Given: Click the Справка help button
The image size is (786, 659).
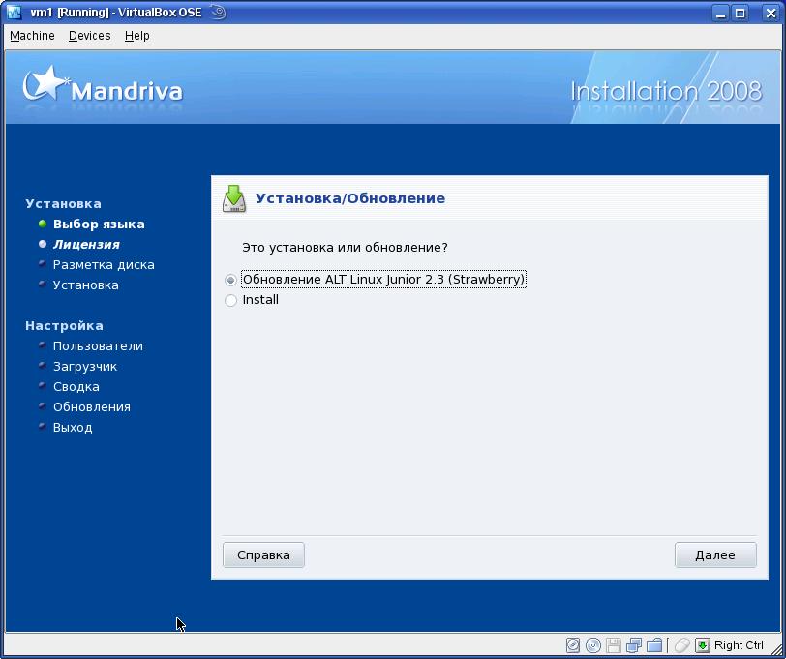Looking at the screenshot, I should [263, 554].
